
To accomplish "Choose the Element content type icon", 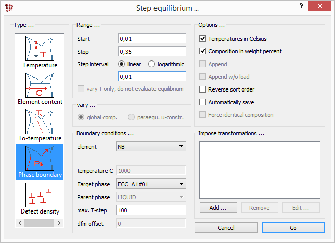I will [40, 85].
